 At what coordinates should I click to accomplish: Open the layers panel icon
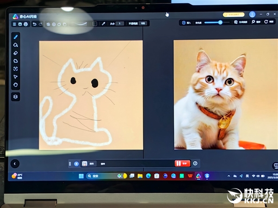[15, 97]
